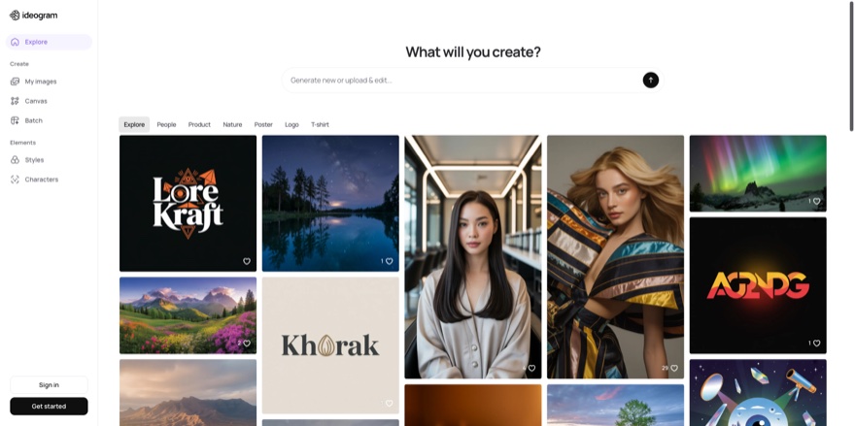Click the Get started button
Viewport: 855px width, 426px height.
point(50,407)
